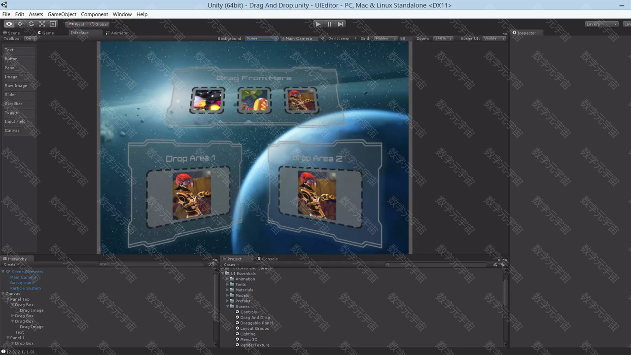Open the Assets menu
Image resolution: width=631 pixels, height=355 pixels.
pos(36,14)
